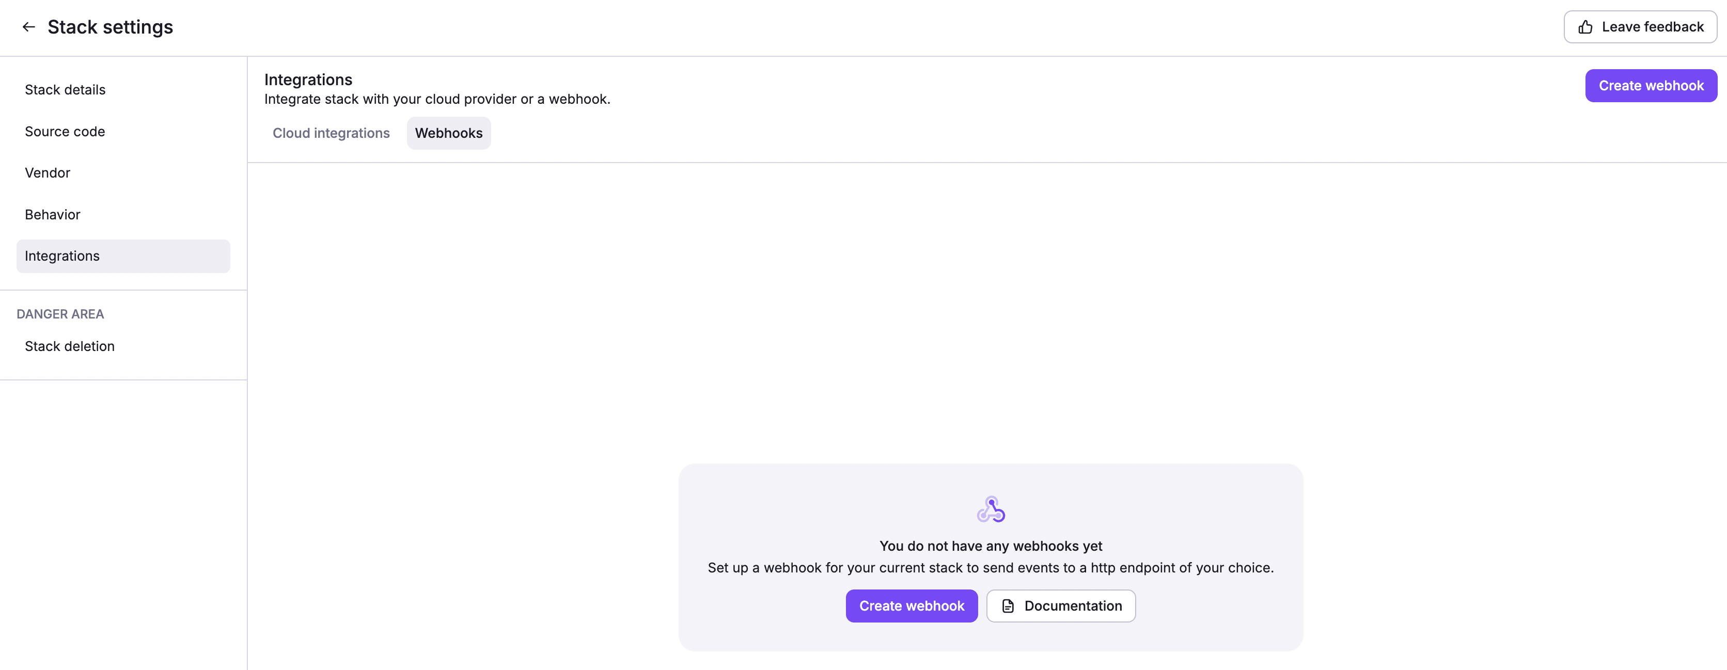Open Stack deletion under Danger Area
Viewport: 1727px width, 670px height.
click(x=70, y=346)
